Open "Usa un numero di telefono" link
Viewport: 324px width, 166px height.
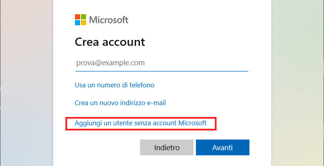click(x=114, y=85)
